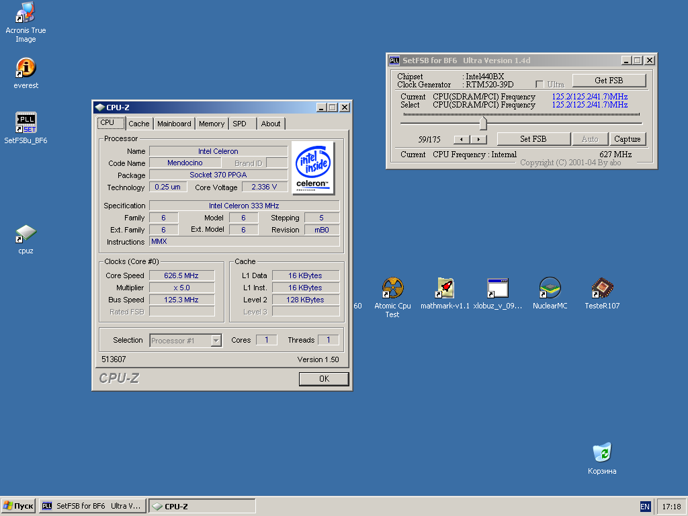The height and width of the screenshot is (516, 688).
Task: Click the greyed Auto button in SetFSB
Action: tap(590, 139)
